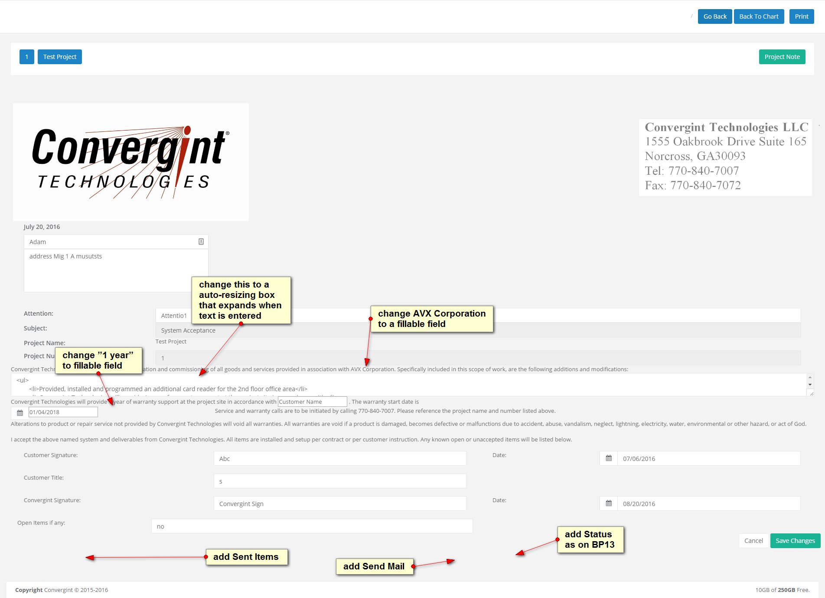Cancel the form edits
This screenshot has width=825, height=598.
pyautogui.click(x=753, y=541)
